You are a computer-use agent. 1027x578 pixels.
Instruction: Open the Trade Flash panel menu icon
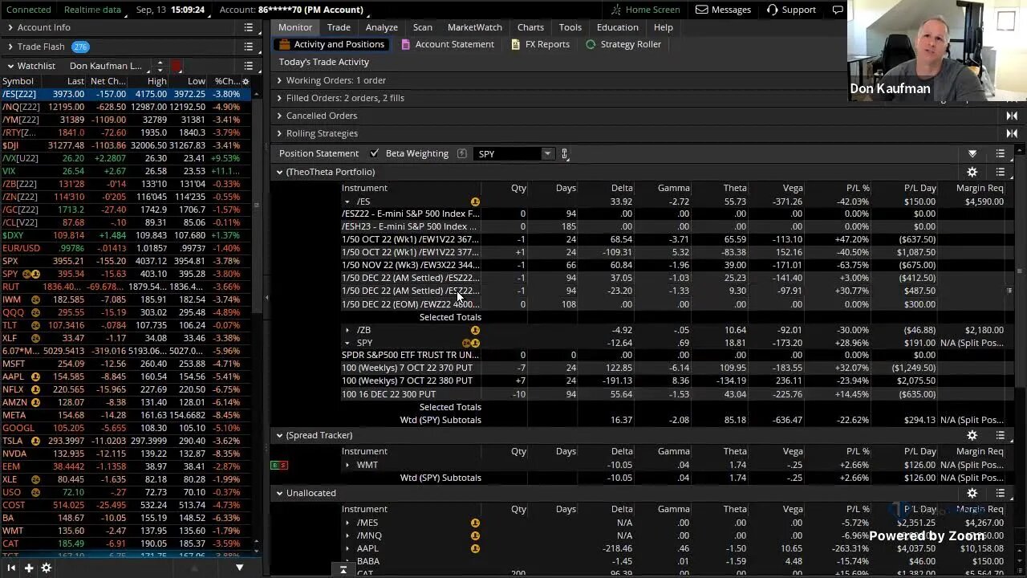tap(249, 47)
